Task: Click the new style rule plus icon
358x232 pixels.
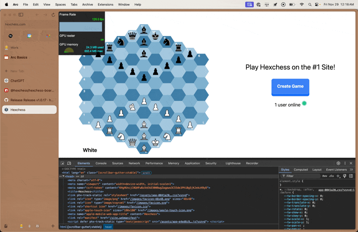Action: point(338,176)
